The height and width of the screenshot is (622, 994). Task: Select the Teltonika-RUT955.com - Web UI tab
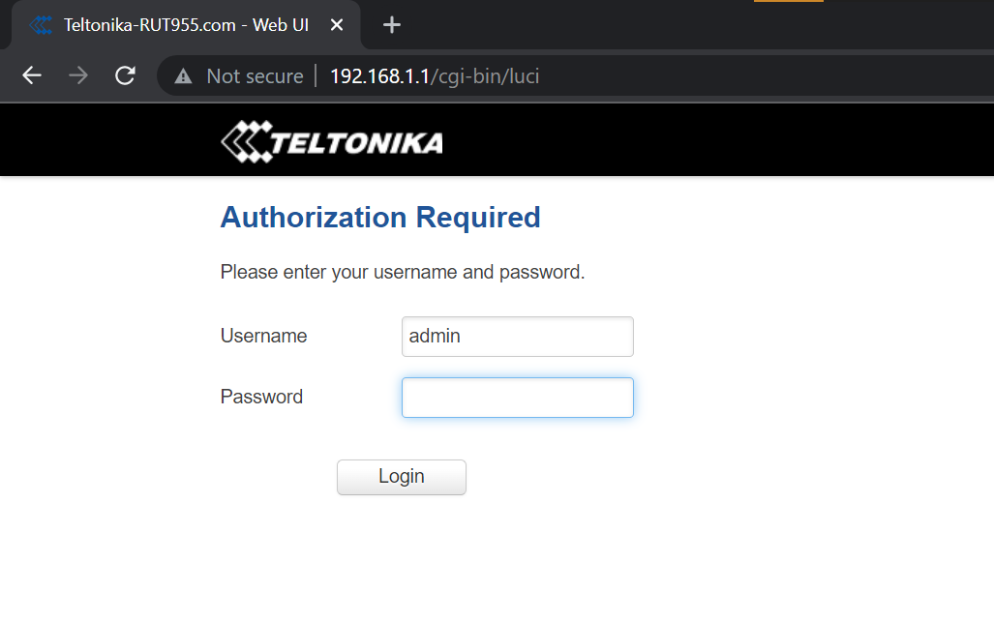click(x=186, y=25)
